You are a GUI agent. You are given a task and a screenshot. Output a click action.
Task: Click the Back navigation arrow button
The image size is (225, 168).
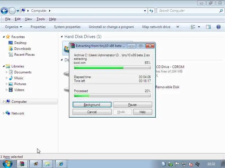pyautogui.click(x=4, y=11)
